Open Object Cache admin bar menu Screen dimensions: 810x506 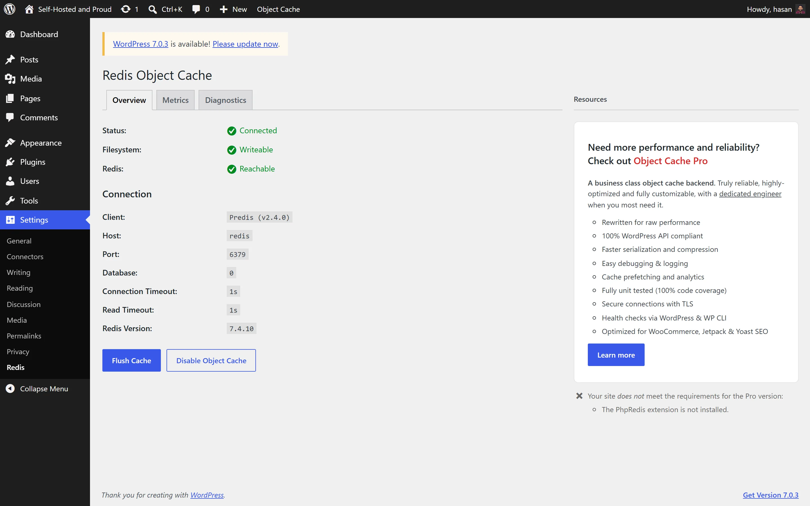(x=278, y=9)
